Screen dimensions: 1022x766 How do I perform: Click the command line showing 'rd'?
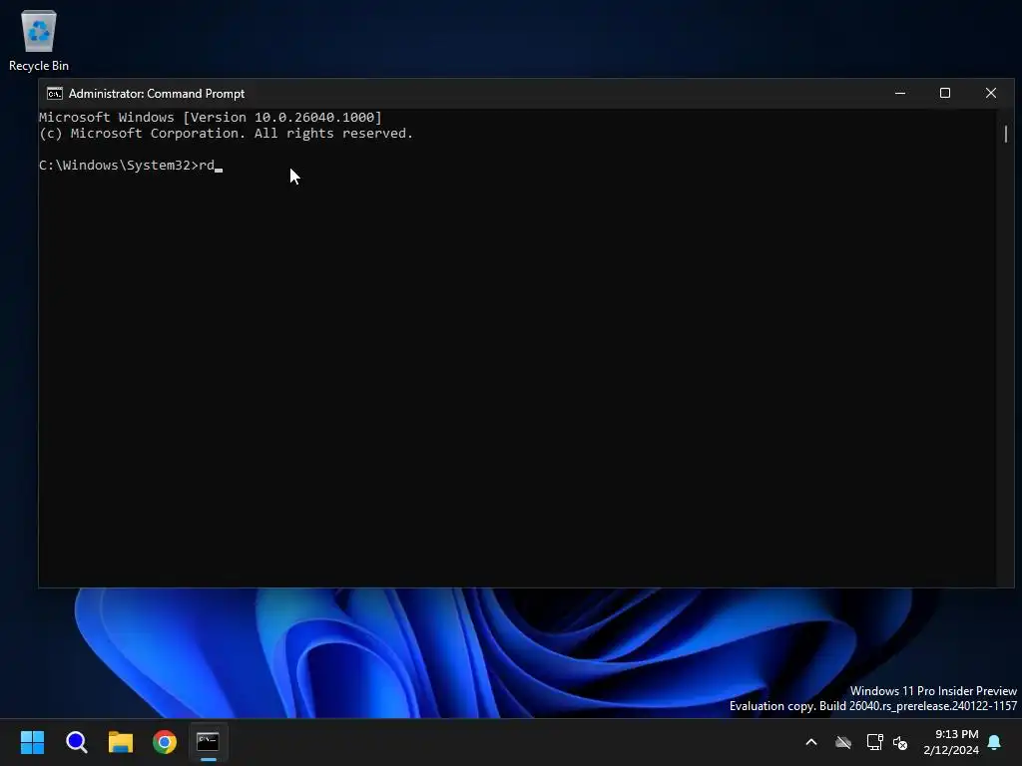(x=131, y=166)
